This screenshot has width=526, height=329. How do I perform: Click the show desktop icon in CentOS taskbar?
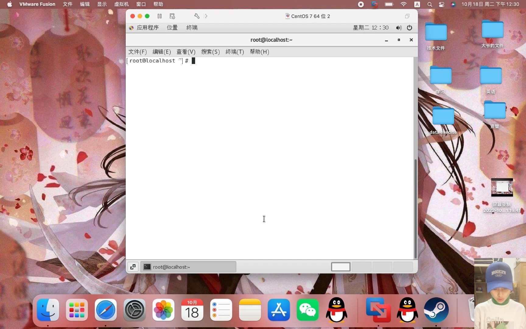(x=133, y=267)
